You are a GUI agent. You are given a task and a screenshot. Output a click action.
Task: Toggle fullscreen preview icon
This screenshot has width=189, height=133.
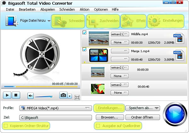pyautogui.click(x=77, y=97)
